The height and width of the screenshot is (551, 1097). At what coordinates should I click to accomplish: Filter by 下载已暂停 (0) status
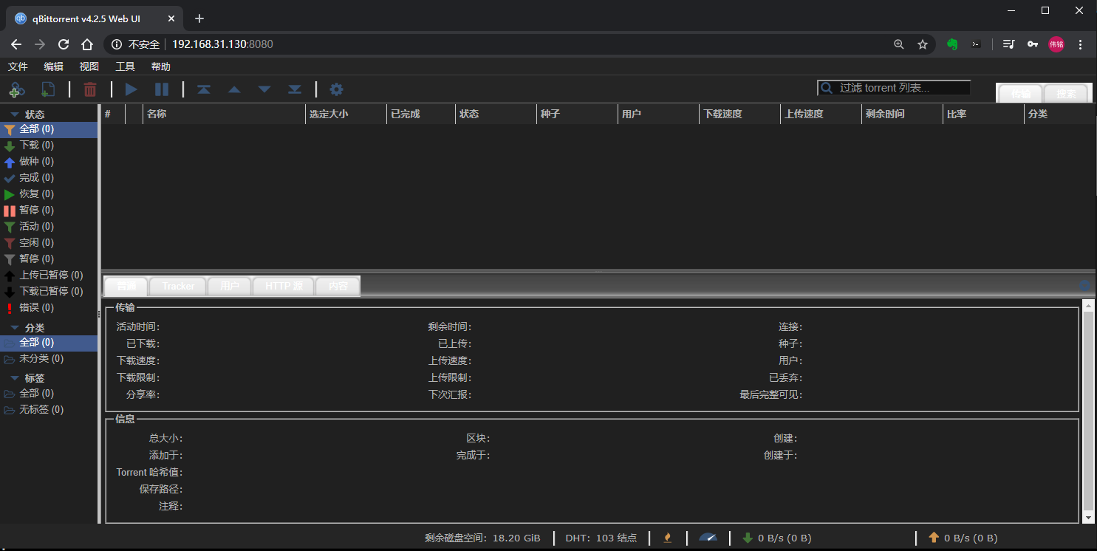coord(49,292)
